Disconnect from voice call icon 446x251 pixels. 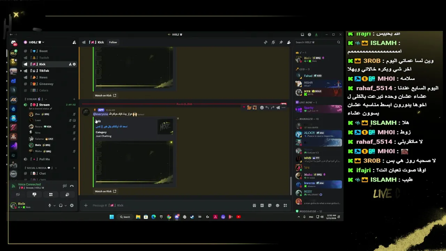point(72,186)
